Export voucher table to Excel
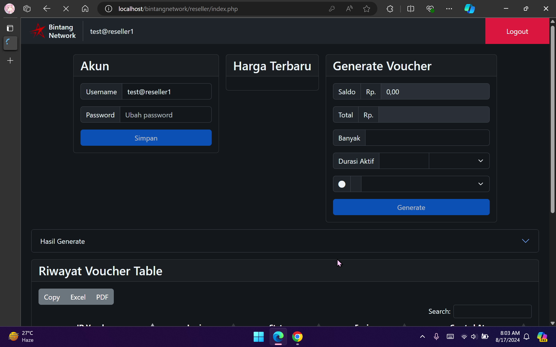556x347 pixels. coord(78,297)
